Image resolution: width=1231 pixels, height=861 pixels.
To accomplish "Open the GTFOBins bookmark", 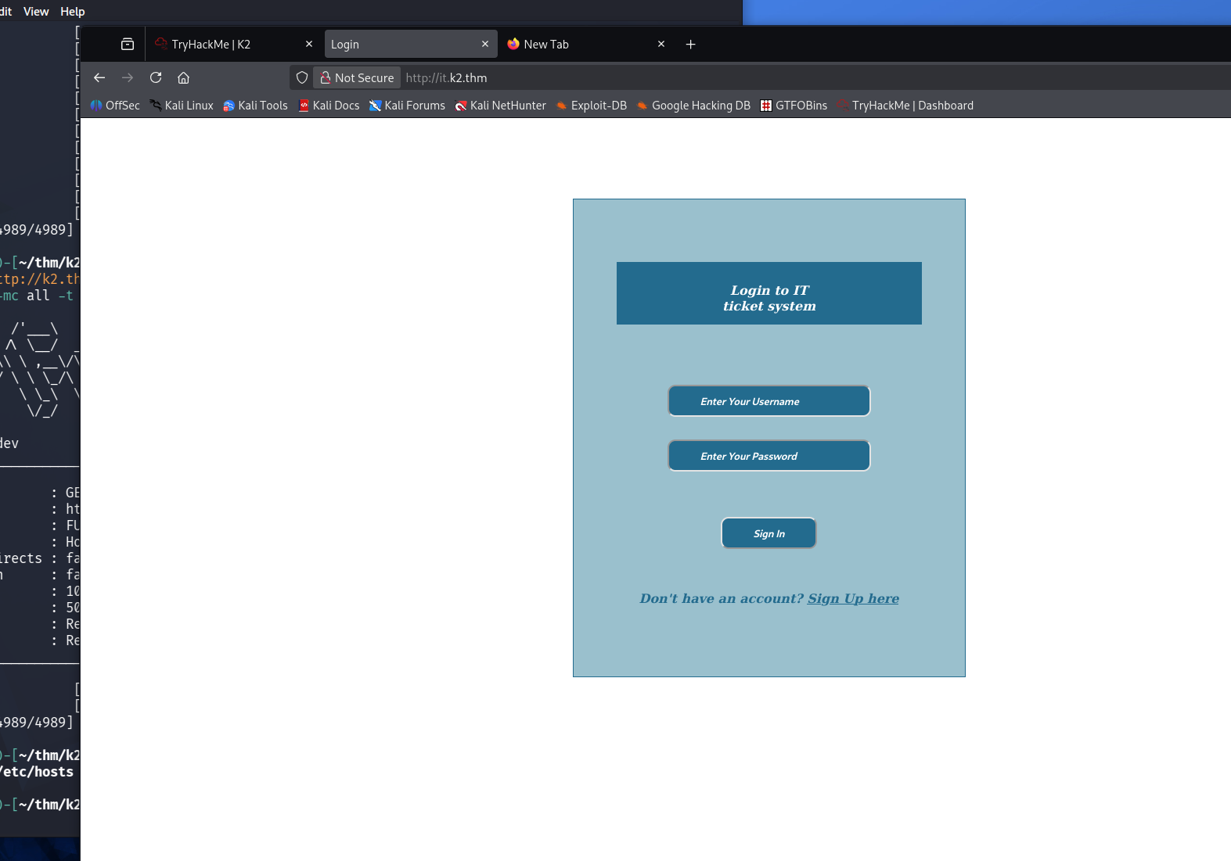I will tap(794, 106).
